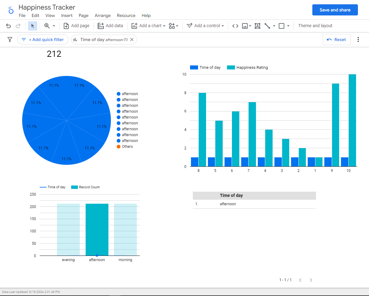Viewport: 369px width, 296px height.
Task: Click the Redo arrow icon
Action: 18,26
